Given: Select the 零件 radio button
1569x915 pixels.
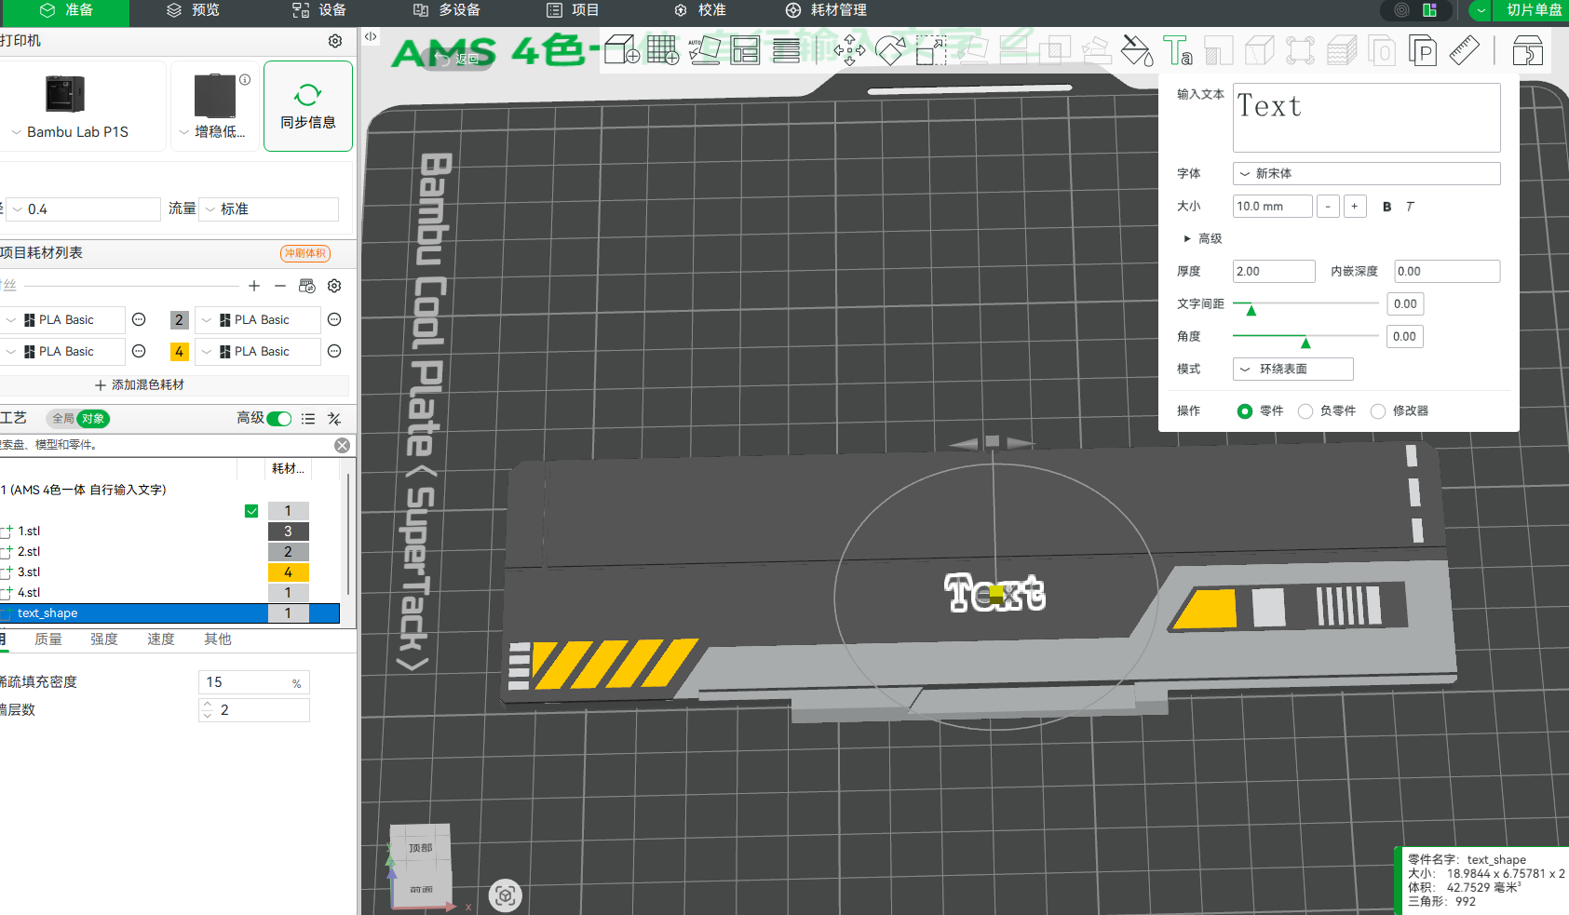Looking at the screenshot, I should [1245, 410].
